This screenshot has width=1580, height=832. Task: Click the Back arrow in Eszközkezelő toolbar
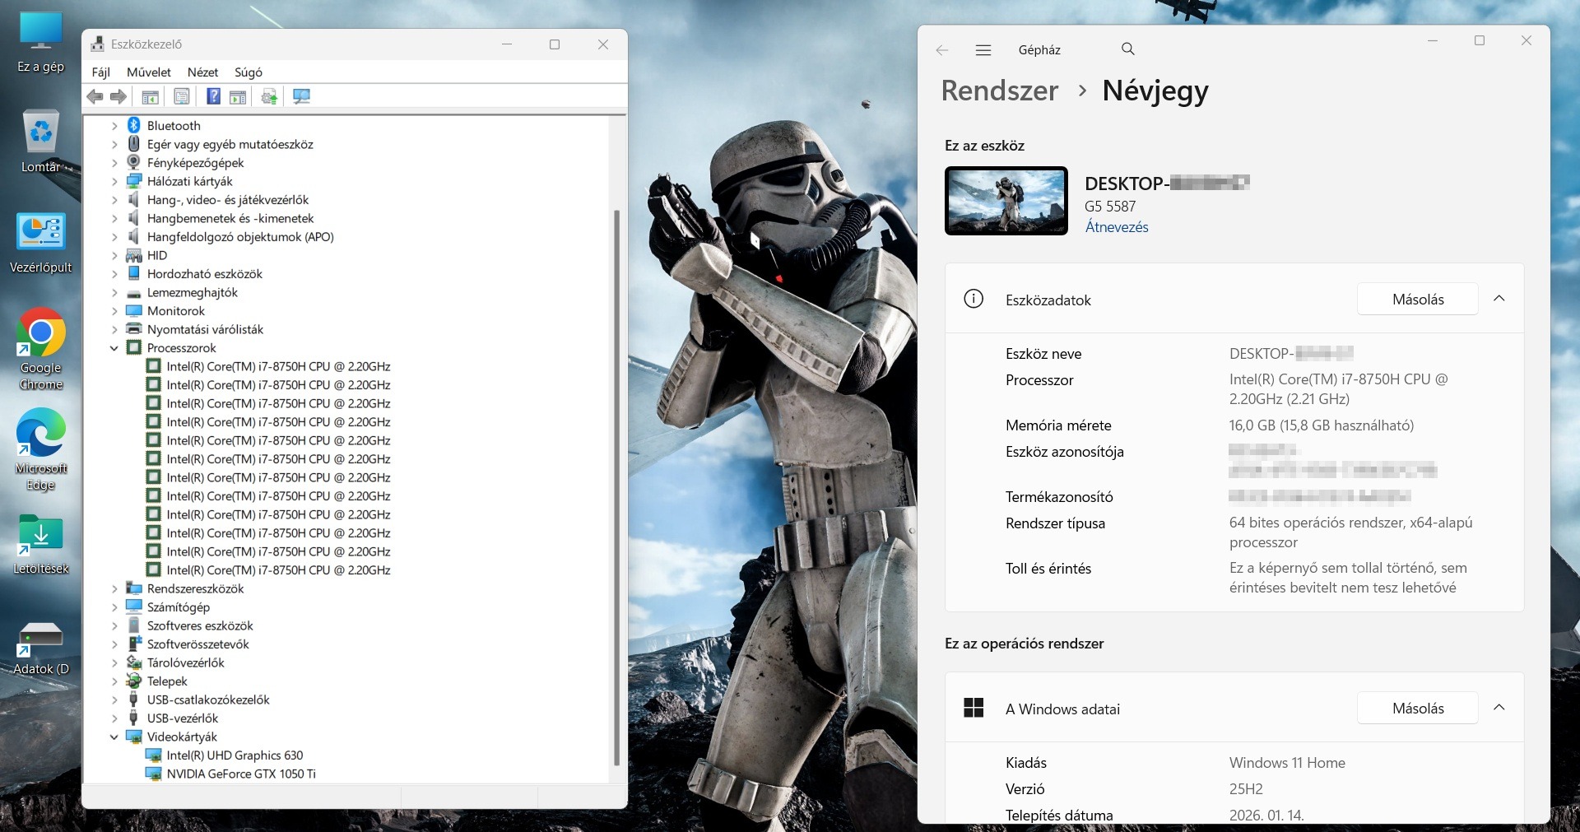(95, 97)
